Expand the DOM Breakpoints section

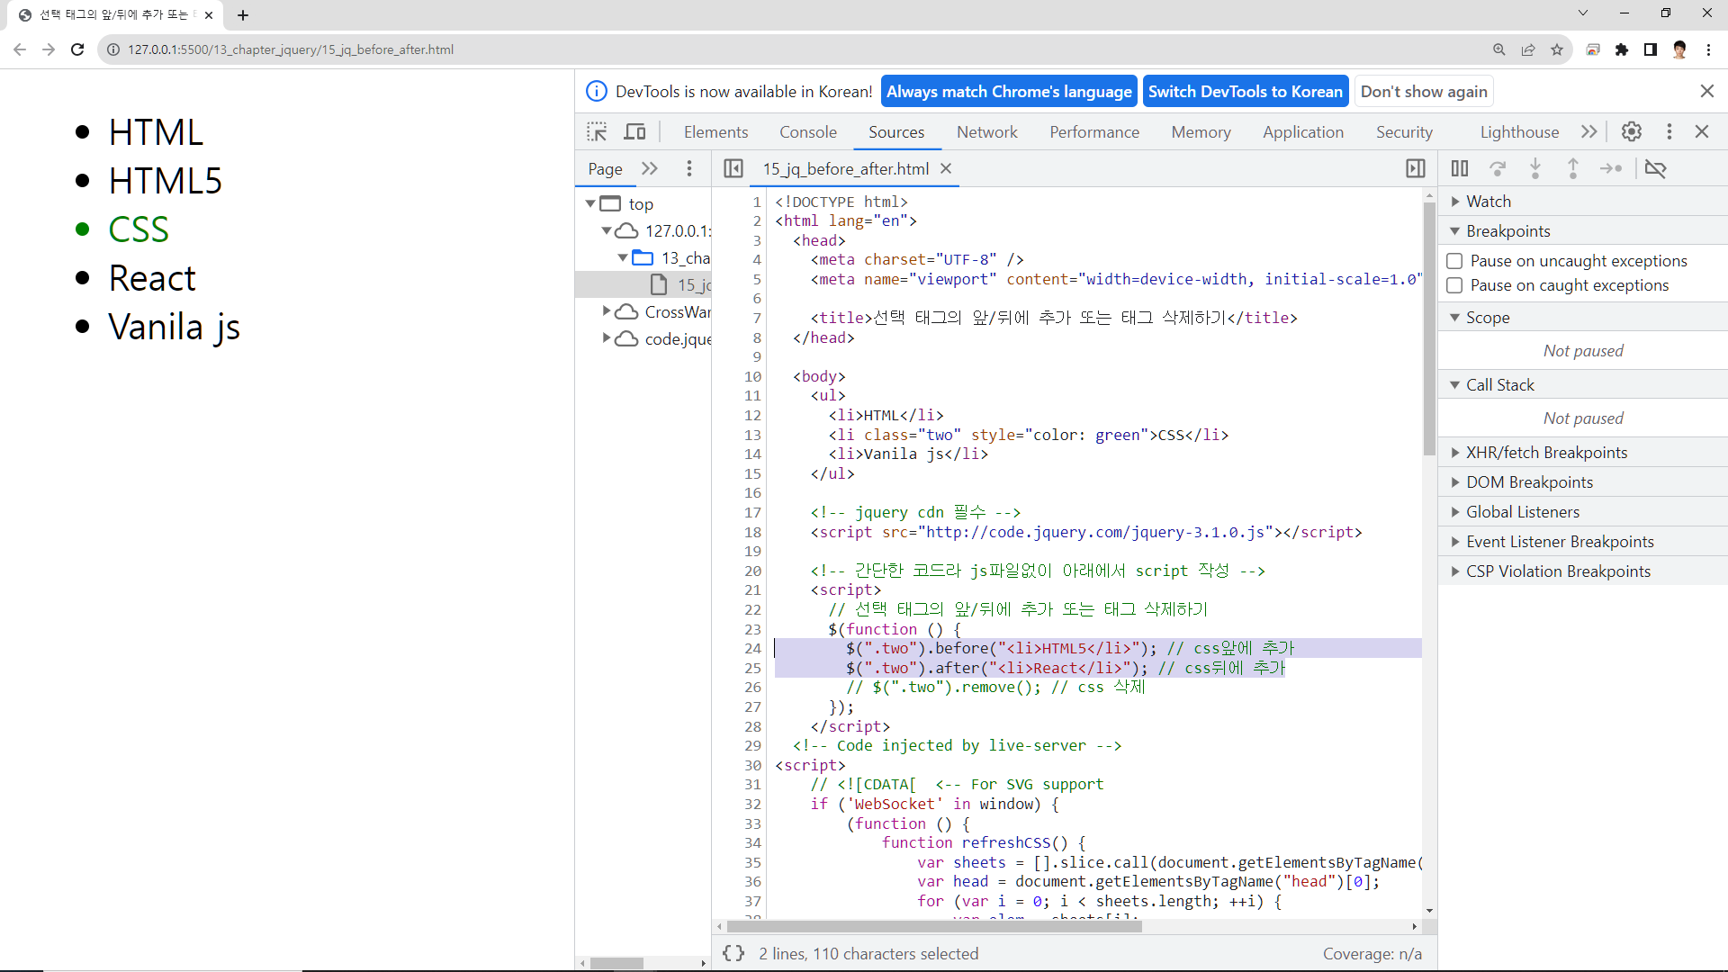click(x=1529, y=482)
